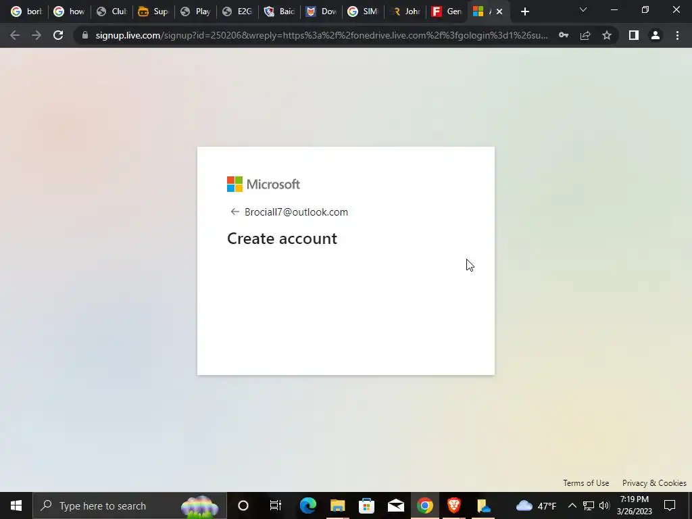The image size is (692, 519).
Task: Open the volume tray icon
Action: click(604, 505)
